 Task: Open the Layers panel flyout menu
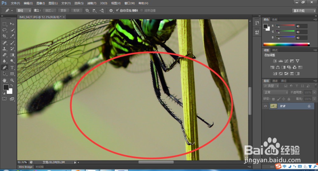pyautogui.click(x=315, y=81)
